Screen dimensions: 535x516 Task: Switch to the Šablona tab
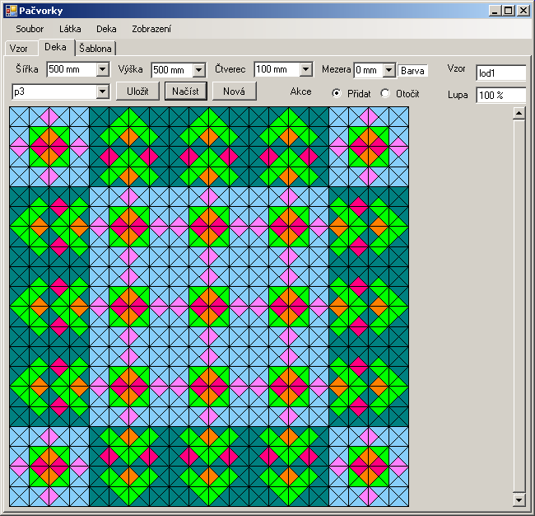coord(95,49)
